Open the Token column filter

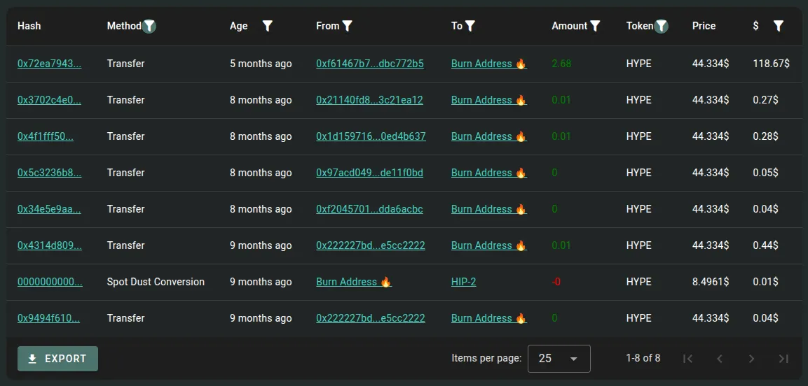[661, 26]
